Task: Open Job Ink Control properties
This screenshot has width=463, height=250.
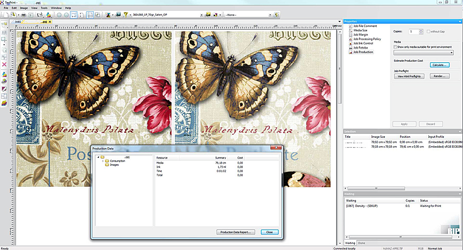Action: point(363,43)
